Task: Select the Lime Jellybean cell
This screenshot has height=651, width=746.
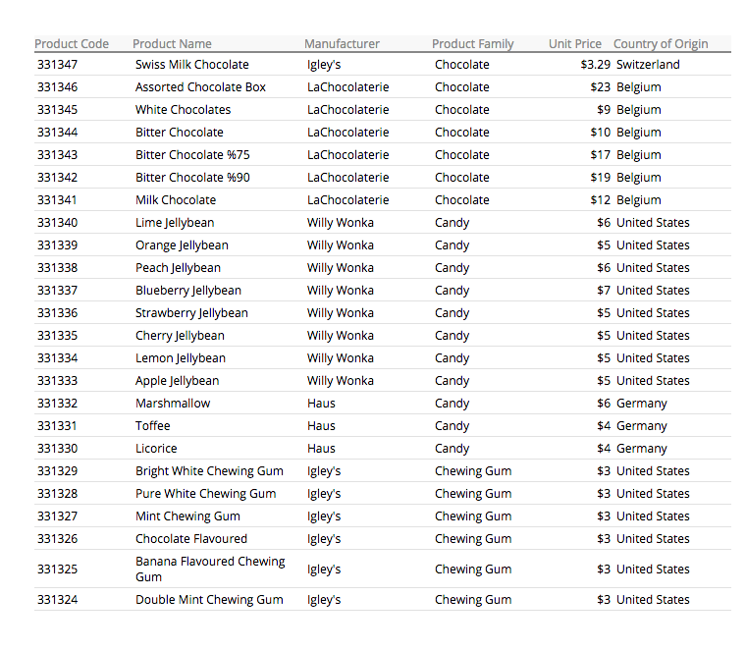Action: pos(175,223)
